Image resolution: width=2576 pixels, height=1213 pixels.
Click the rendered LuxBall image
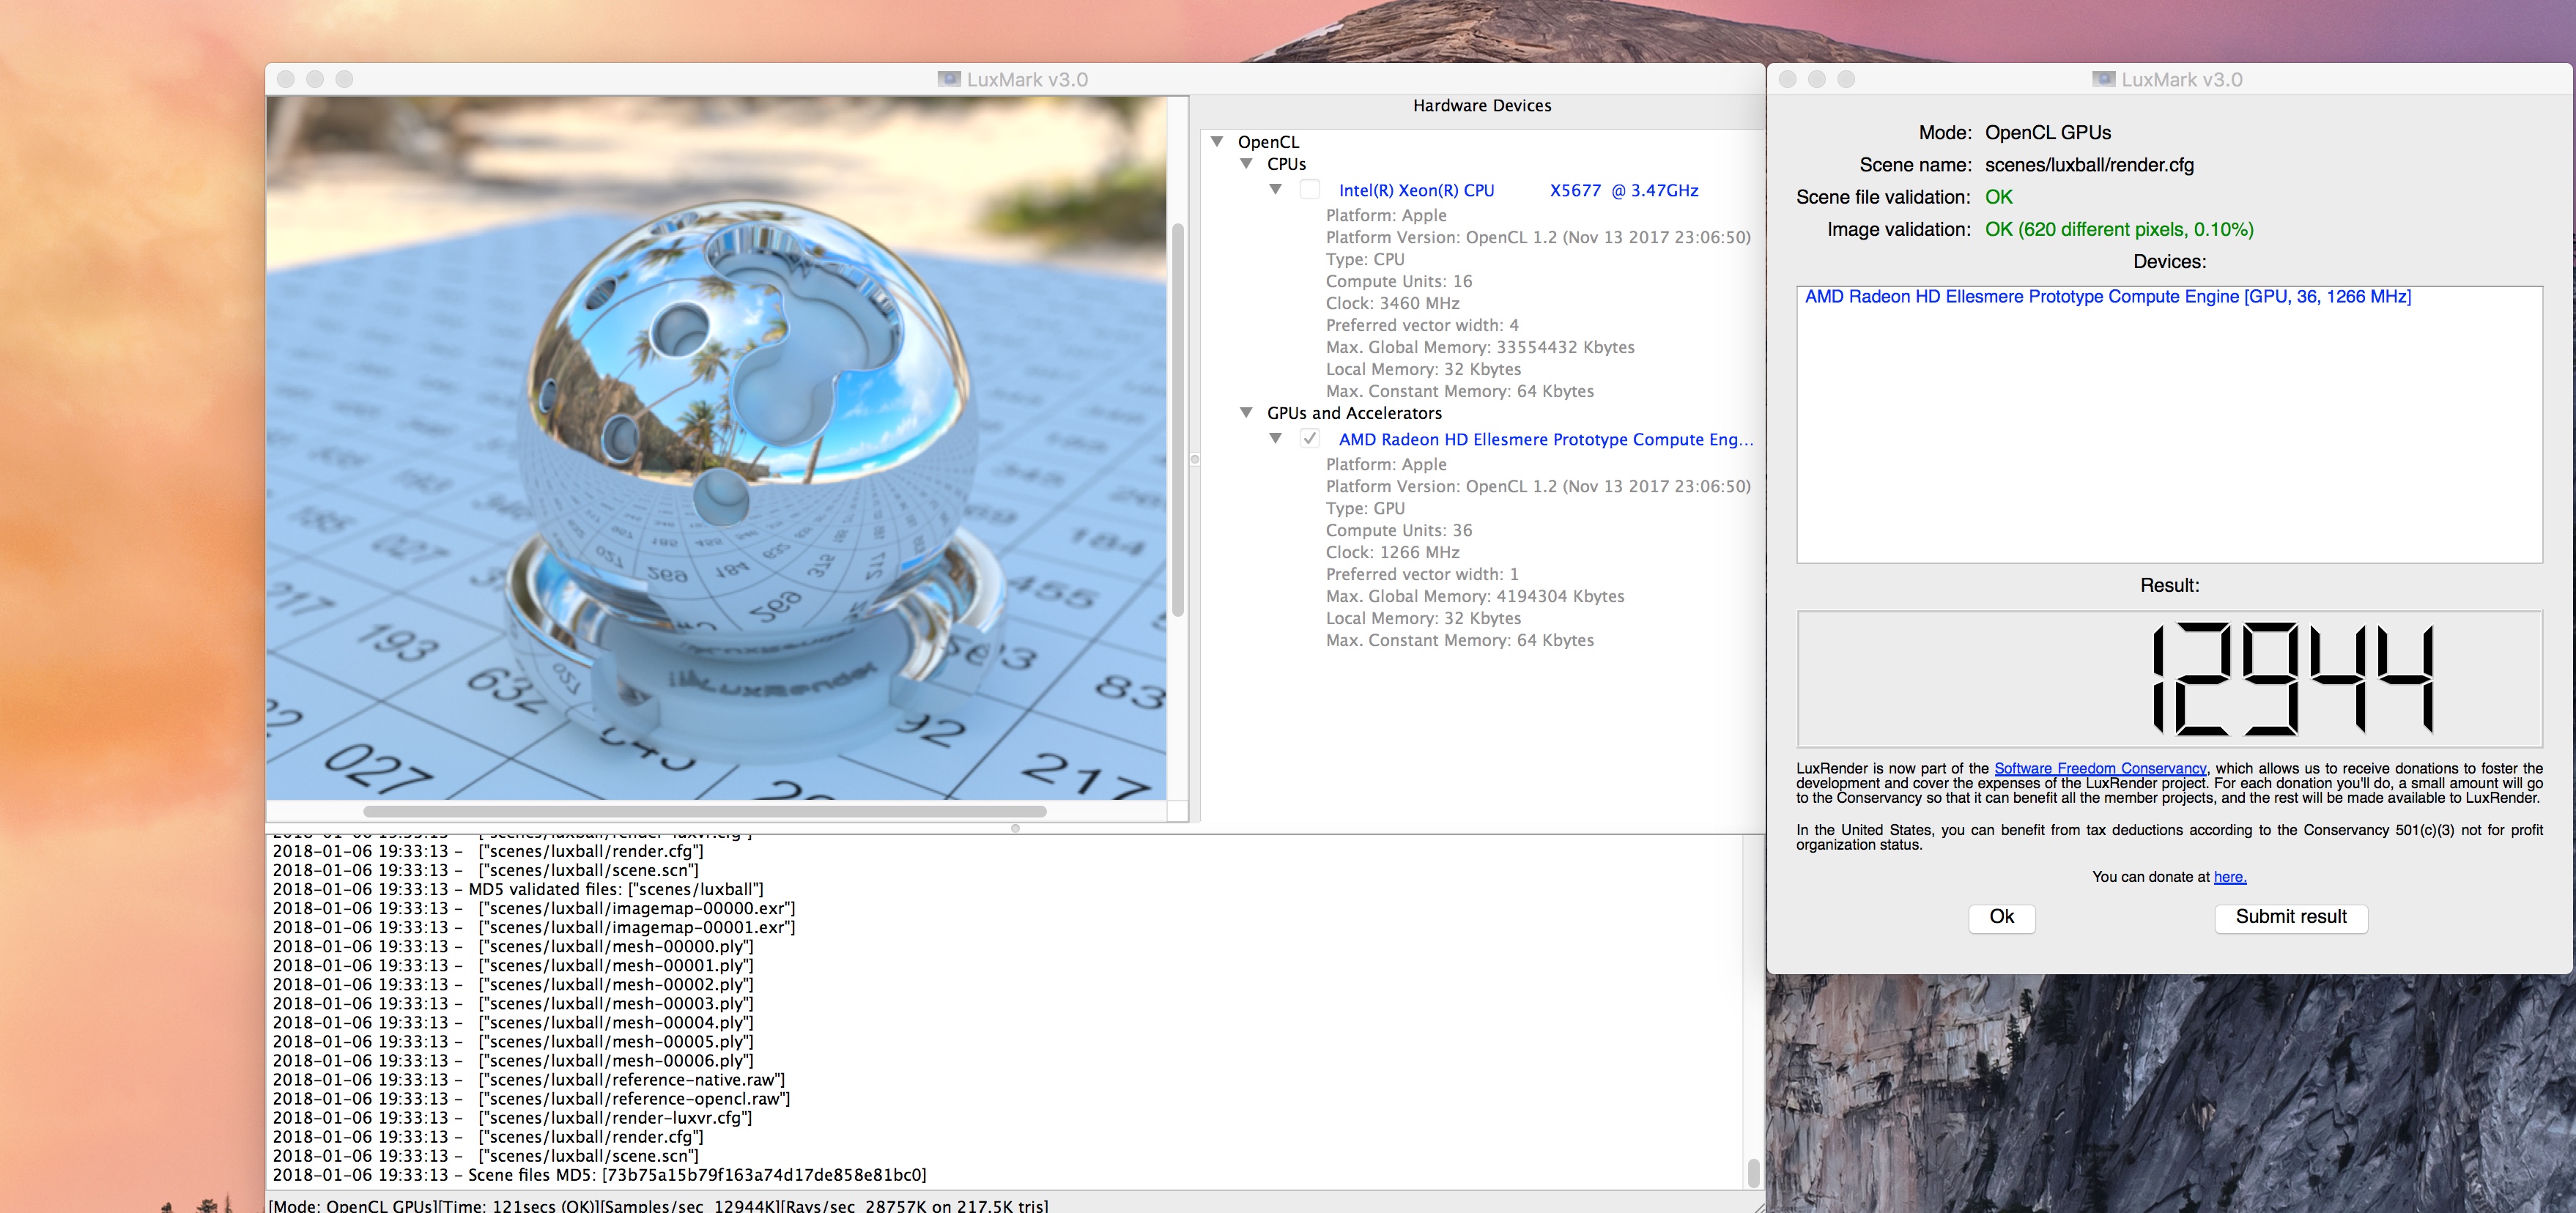click(716, 447)
